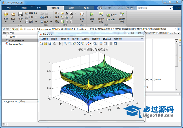The width and height of the screenshot is (183, 128).
Task: Click the 前进 (Advance) button
Action: pyautogui.click(x=111, y=19)
